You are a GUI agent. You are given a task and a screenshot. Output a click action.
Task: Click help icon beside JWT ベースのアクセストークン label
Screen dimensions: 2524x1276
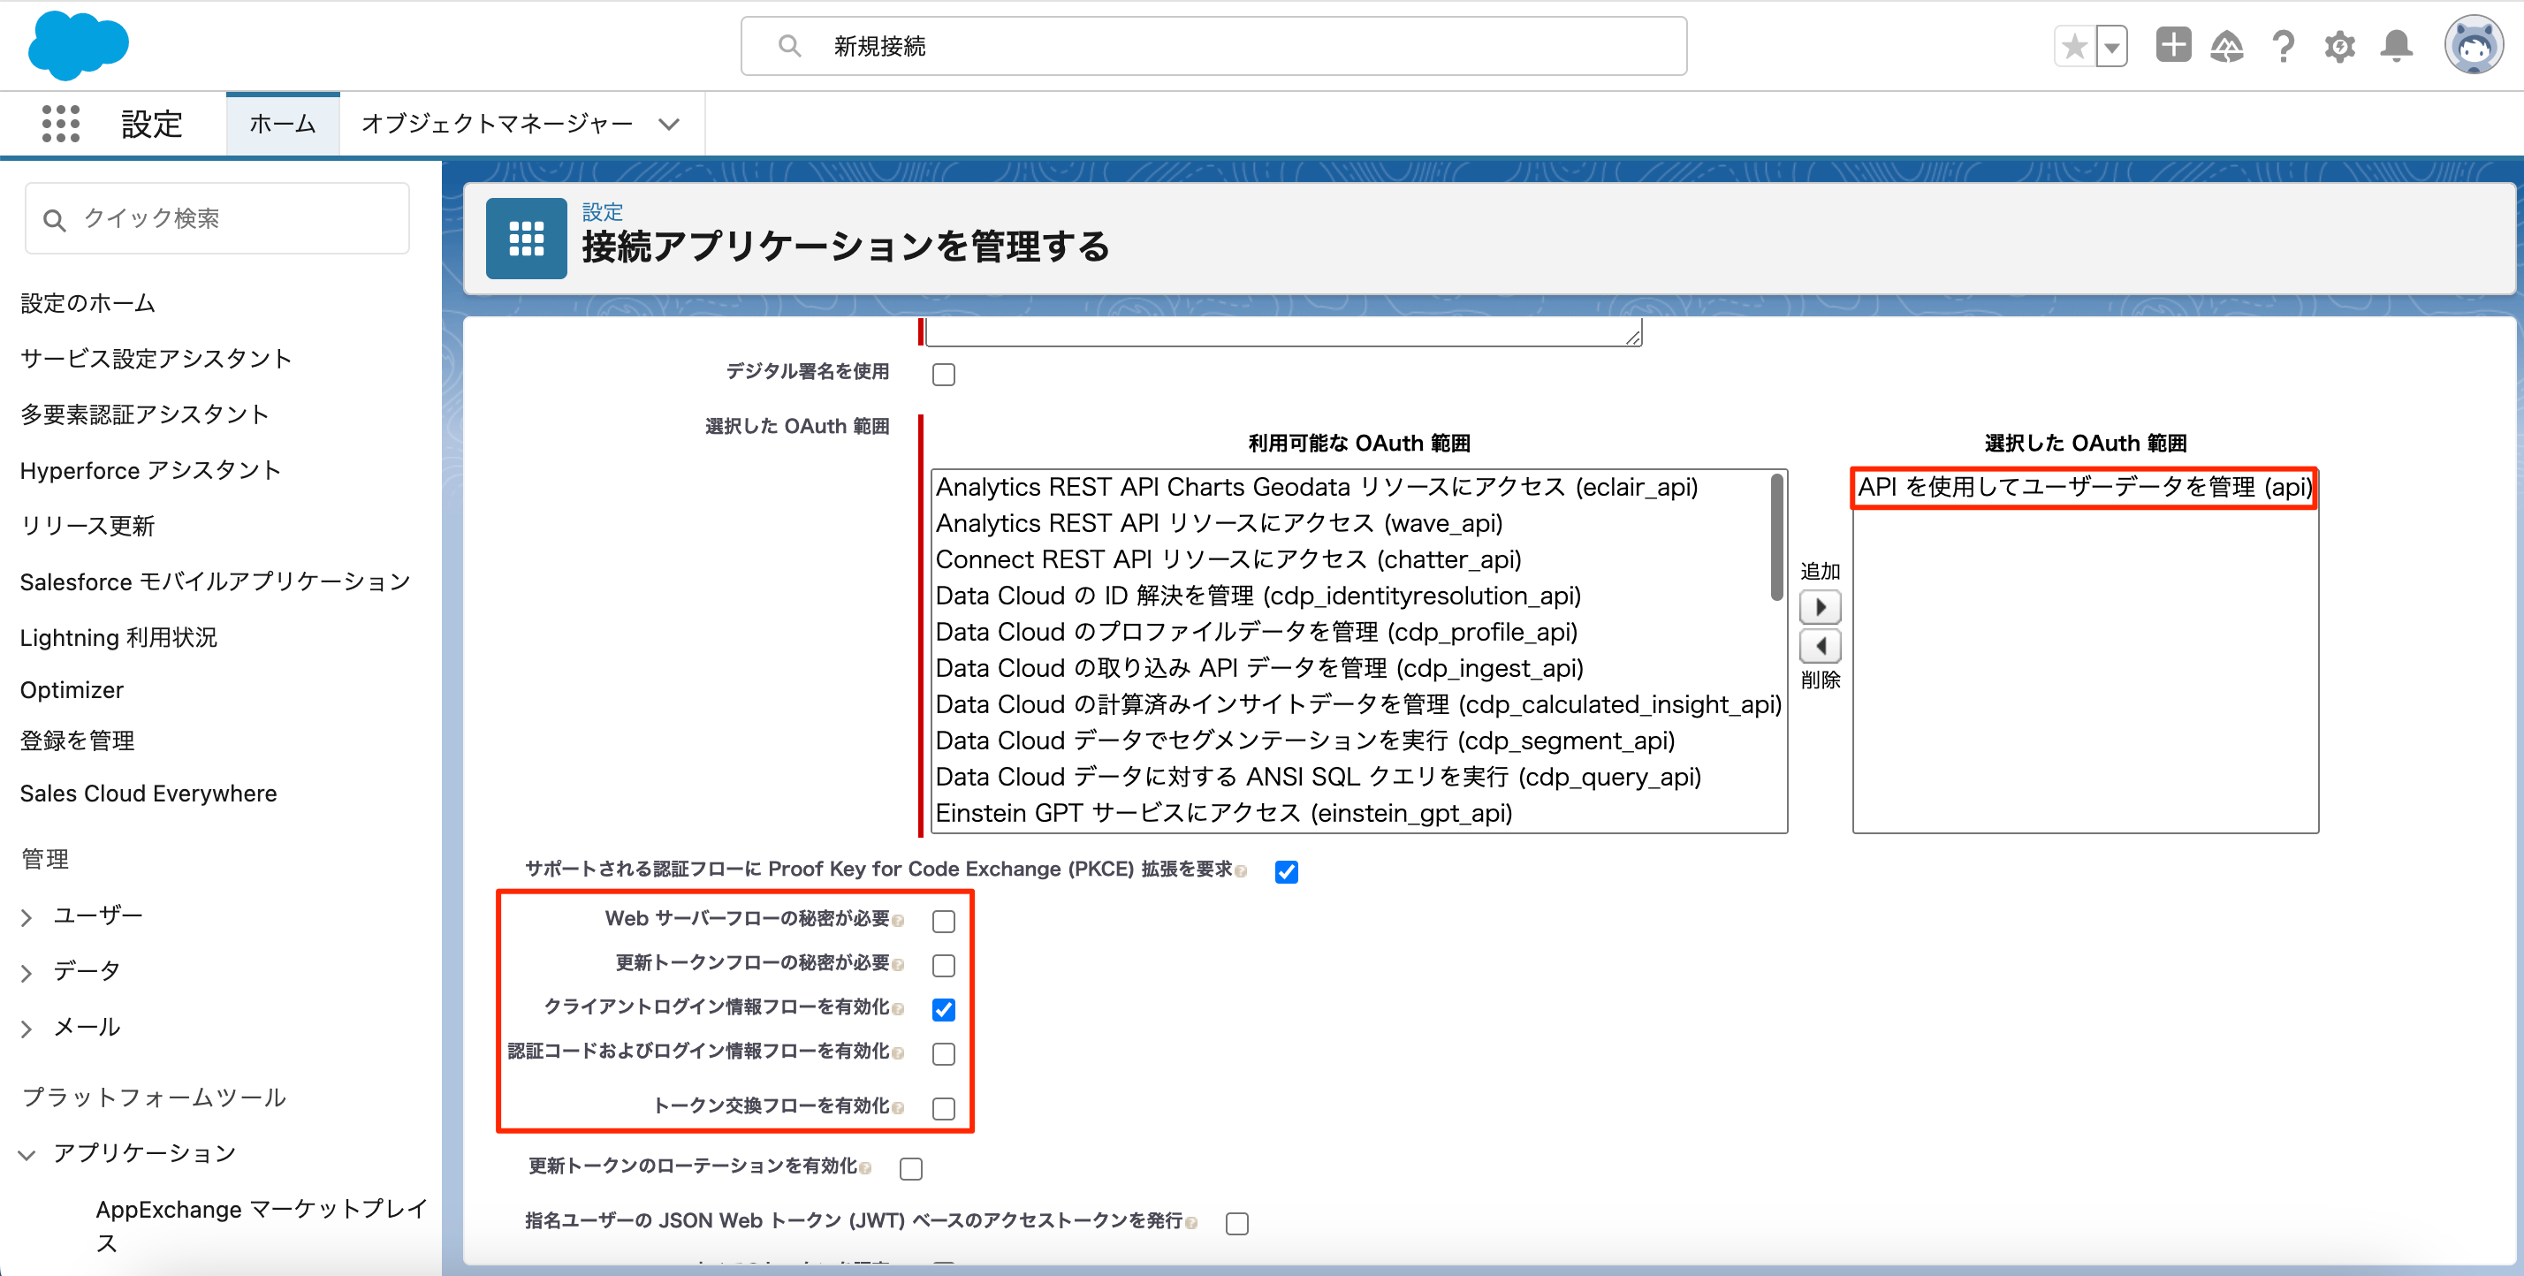(x=1190, y=1223)
